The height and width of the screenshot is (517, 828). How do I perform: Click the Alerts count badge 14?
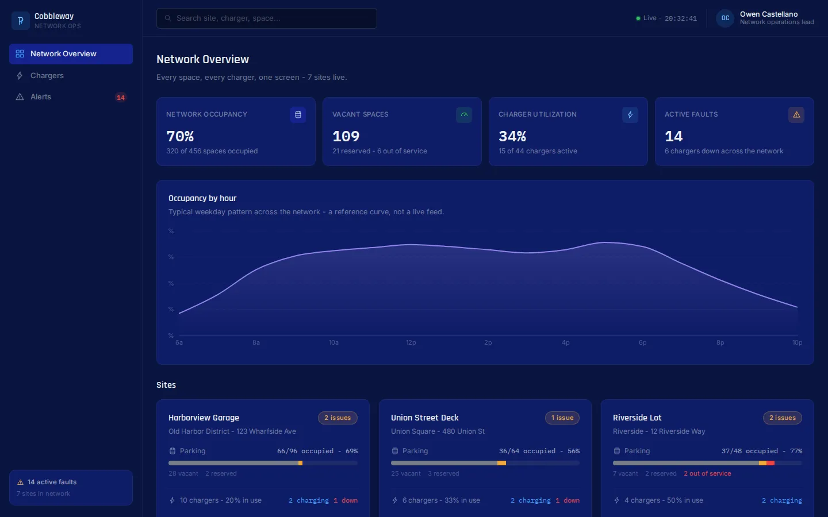pyautogui.click(x=121, y=98)
